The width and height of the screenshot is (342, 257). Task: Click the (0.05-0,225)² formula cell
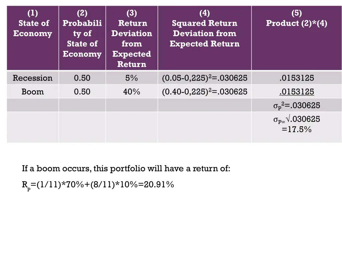pos(205,78)
